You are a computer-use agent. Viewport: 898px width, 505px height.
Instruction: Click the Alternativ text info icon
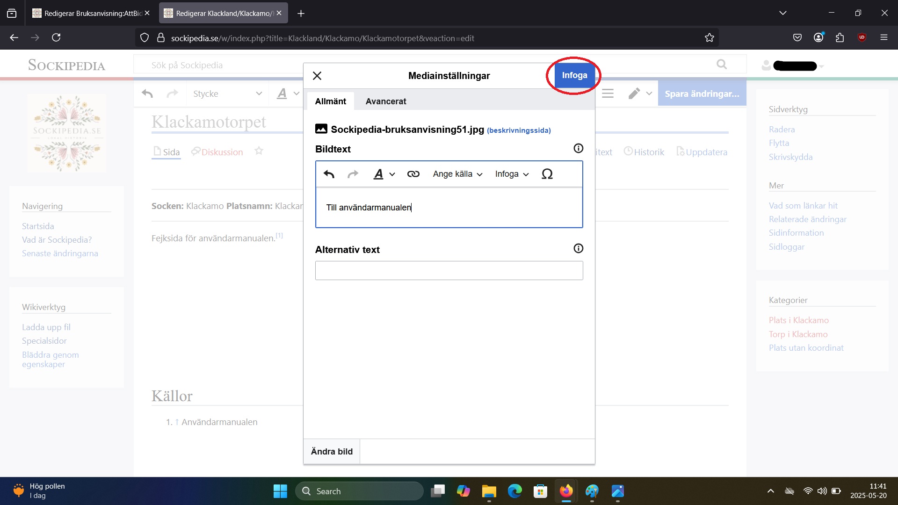(578, 248)
